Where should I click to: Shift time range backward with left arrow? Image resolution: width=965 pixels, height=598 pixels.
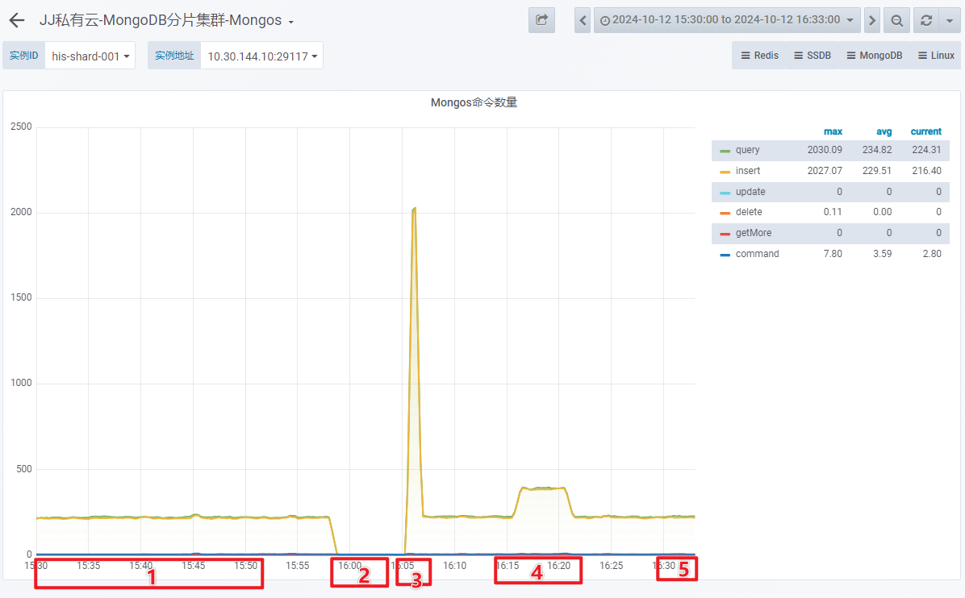click(x=583, y=20)
